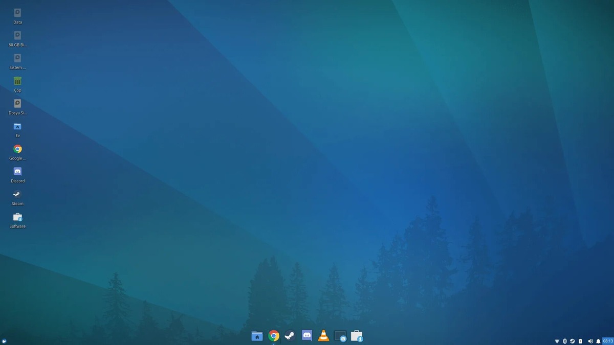Start Steam from the dock

[290, 336]
